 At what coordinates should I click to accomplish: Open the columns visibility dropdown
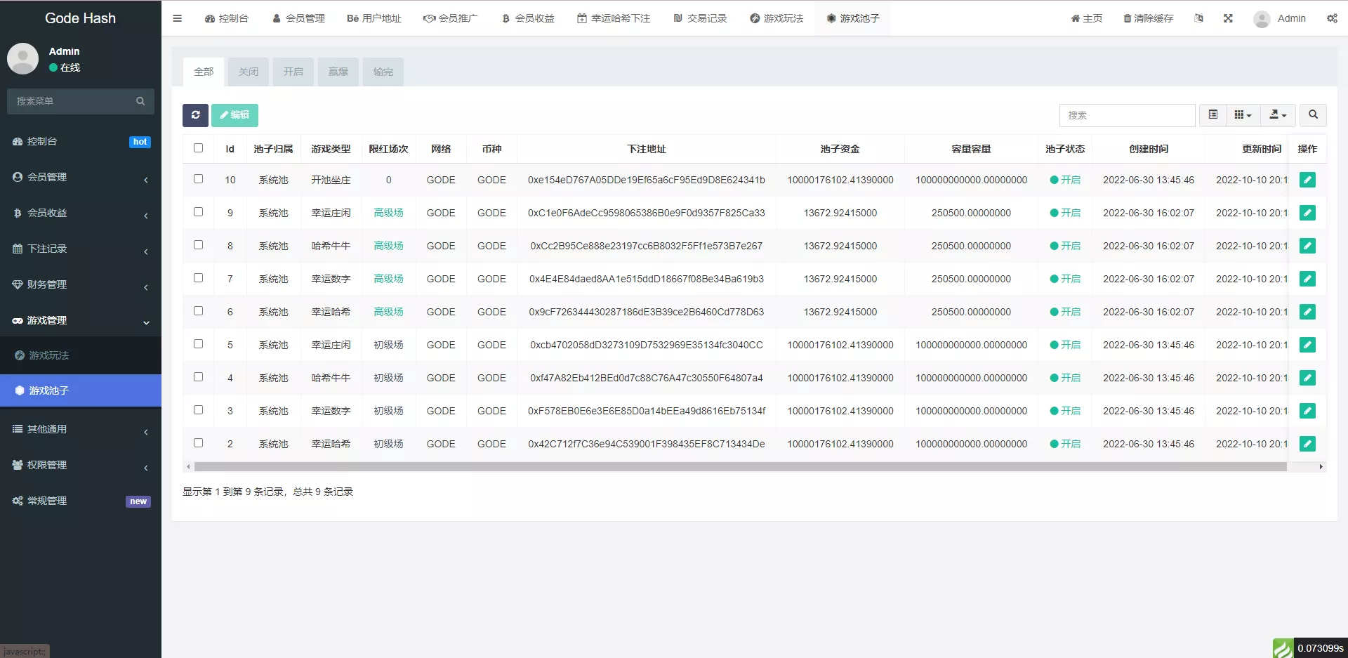[1243, 115]
